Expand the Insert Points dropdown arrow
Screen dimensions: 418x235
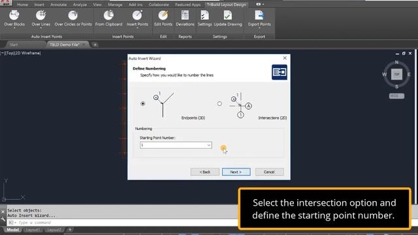click(137, 27)
